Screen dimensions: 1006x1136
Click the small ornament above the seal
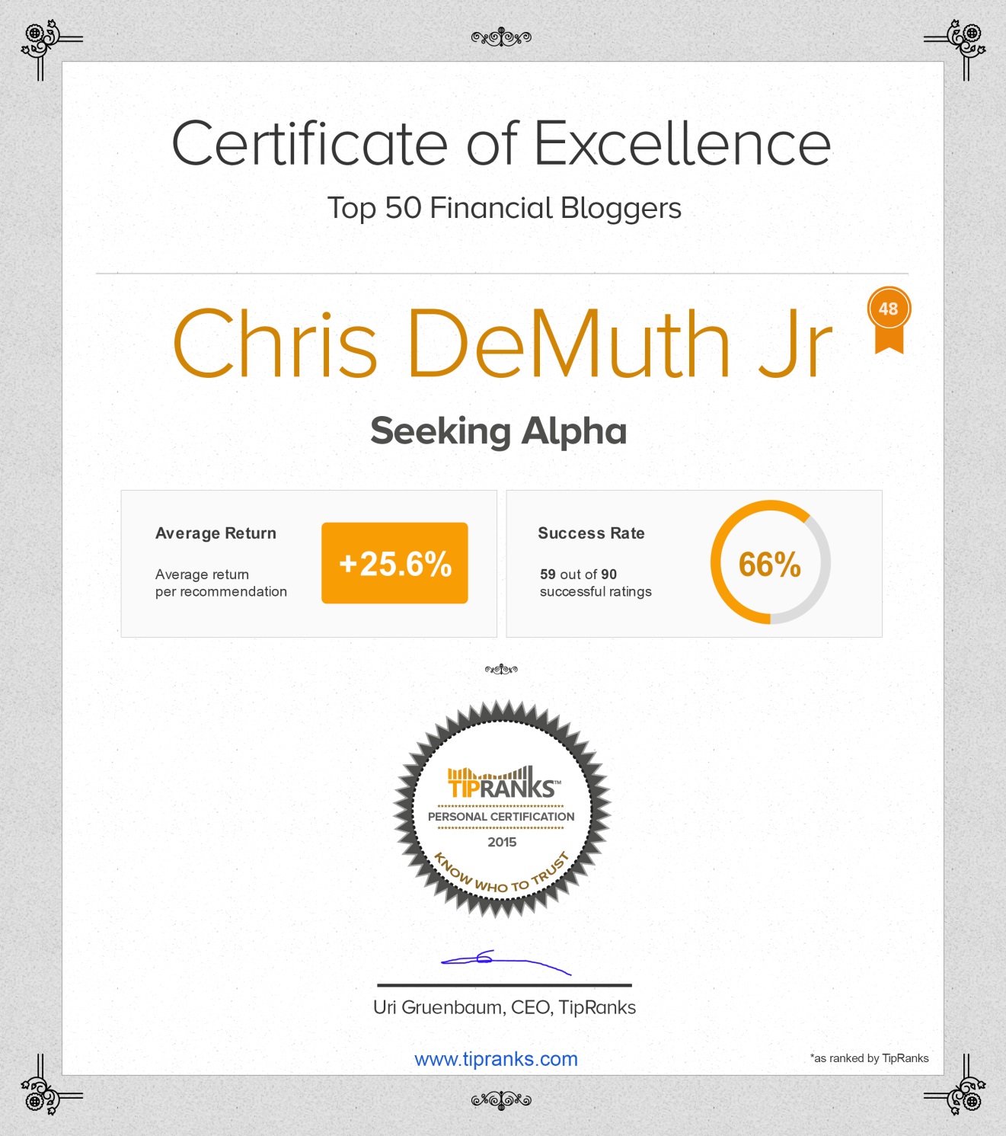tap(501, 669)
